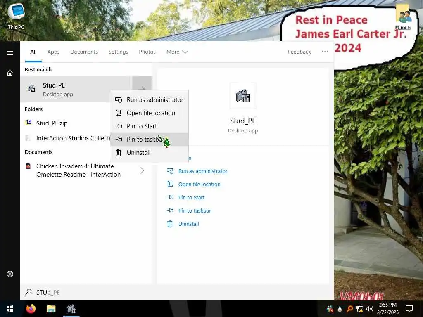Viewport: 423px width, 317px height.
Task: Click the Chicken Invaders readme document icon
Action: pos(28,166)
